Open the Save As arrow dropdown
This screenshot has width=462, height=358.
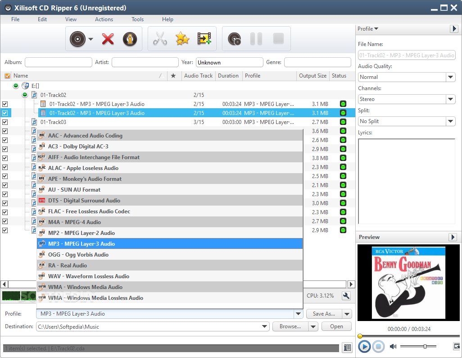tap(347, 314)
